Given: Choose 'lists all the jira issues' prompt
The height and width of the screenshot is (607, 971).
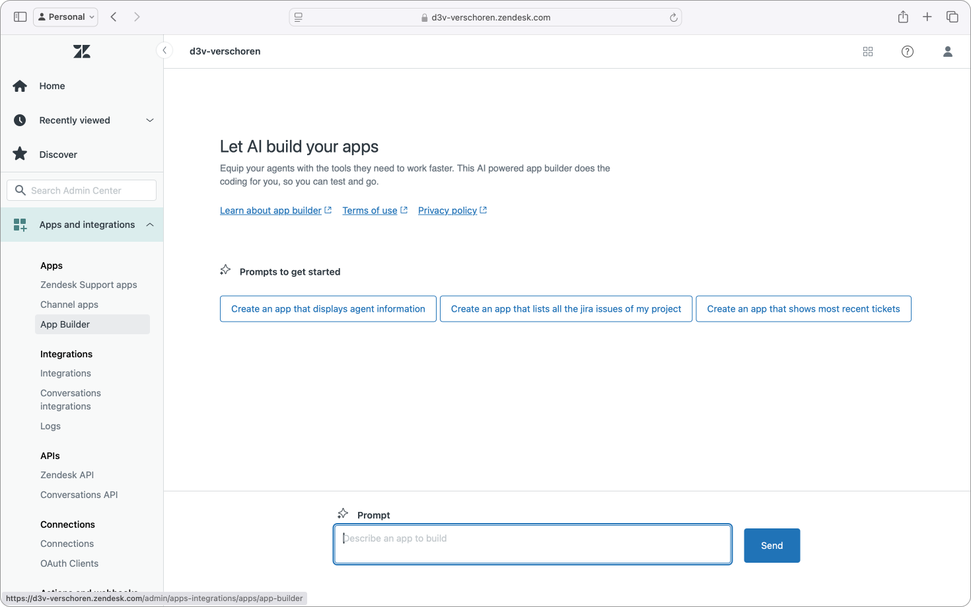Looking at the screenshot, I should click(566, 308).
